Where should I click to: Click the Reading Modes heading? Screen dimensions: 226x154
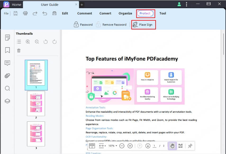click(x=95, y=116)
